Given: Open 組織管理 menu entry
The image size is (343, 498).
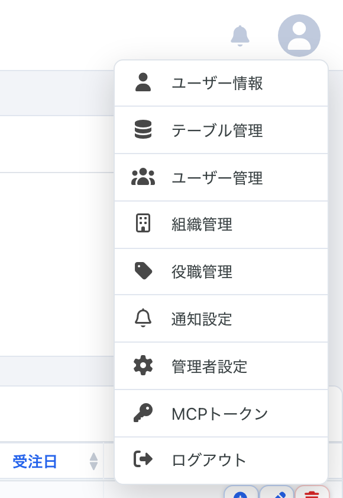Looking at the screenshot, I should click(x=221, y=225).
